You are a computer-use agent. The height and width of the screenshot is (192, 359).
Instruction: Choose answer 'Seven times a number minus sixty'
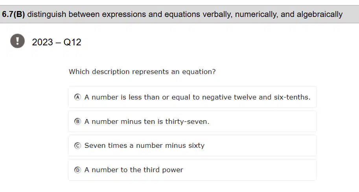(x=192, y=145)
